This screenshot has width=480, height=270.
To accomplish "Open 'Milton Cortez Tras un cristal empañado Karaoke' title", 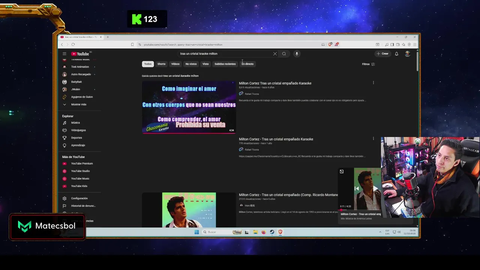I will coord(275,83).
